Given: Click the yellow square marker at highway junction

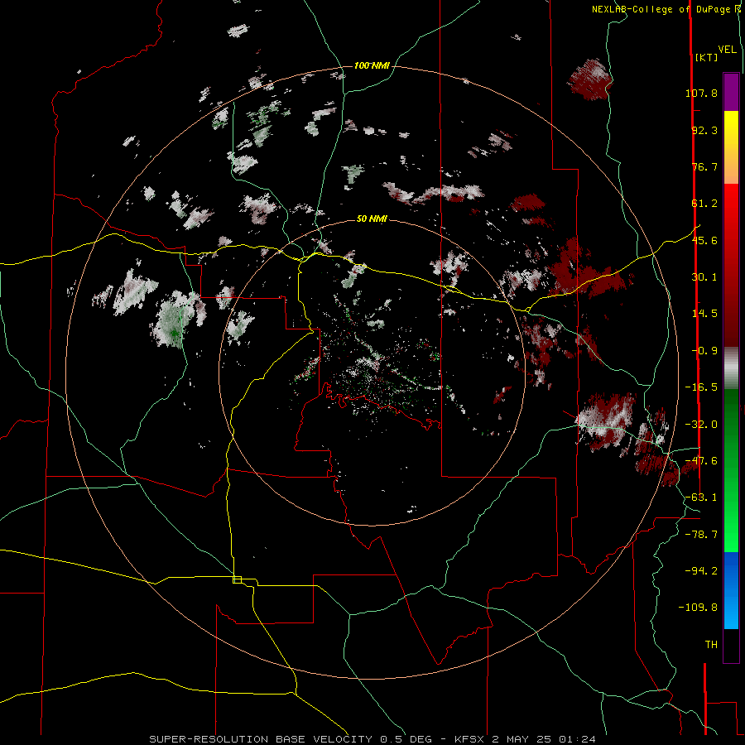Looking at the screenshot, I should click(x=237, y=579).
